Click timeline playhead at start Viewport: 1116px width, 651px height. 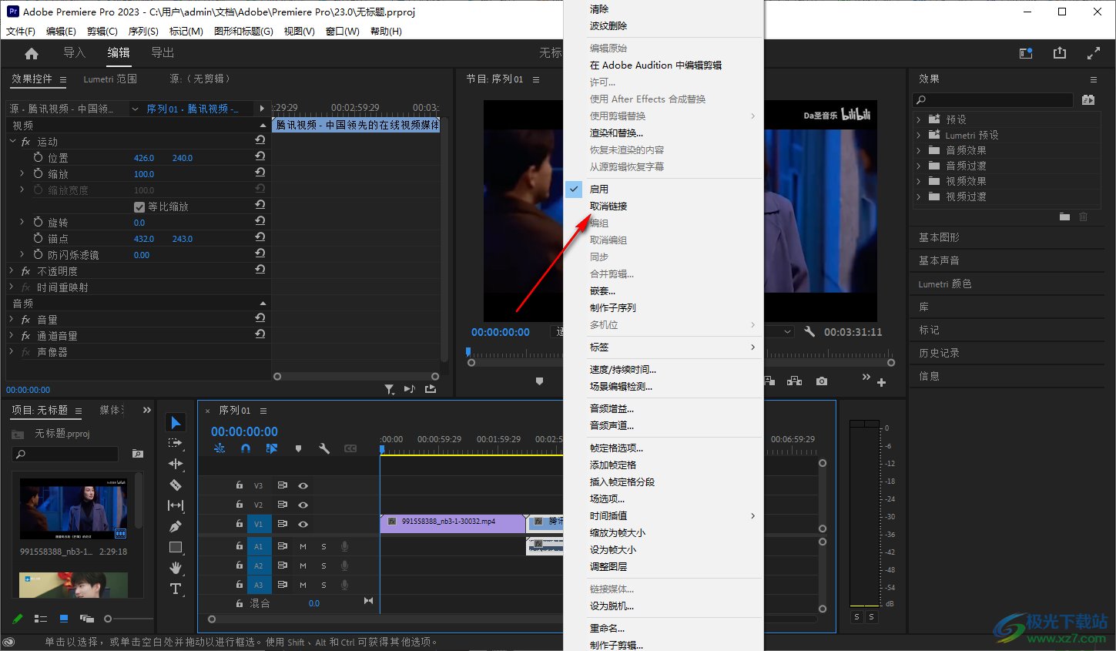coord(382,449)
